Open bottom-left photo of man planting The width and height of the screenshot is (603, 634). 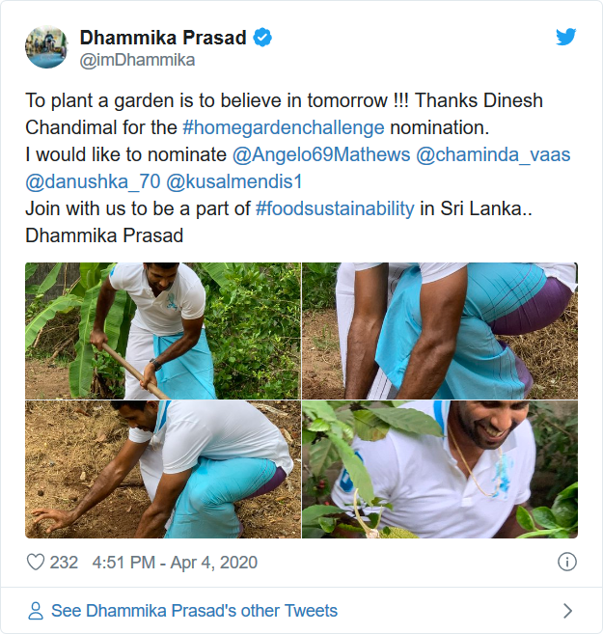point(162,470)
